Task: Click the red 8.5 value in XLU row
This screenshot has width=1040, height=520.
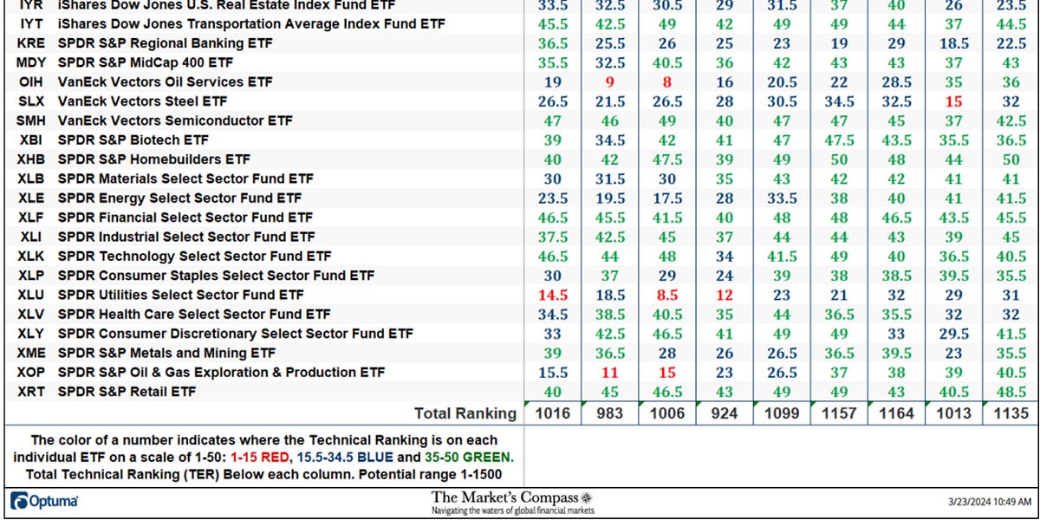Action: (667, 295)
